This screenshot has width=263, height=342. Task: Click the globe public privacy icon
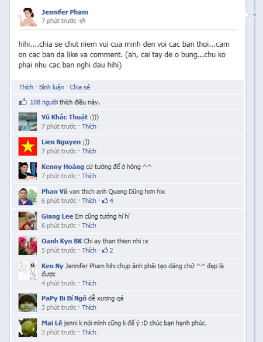click(x=82, y=21)
